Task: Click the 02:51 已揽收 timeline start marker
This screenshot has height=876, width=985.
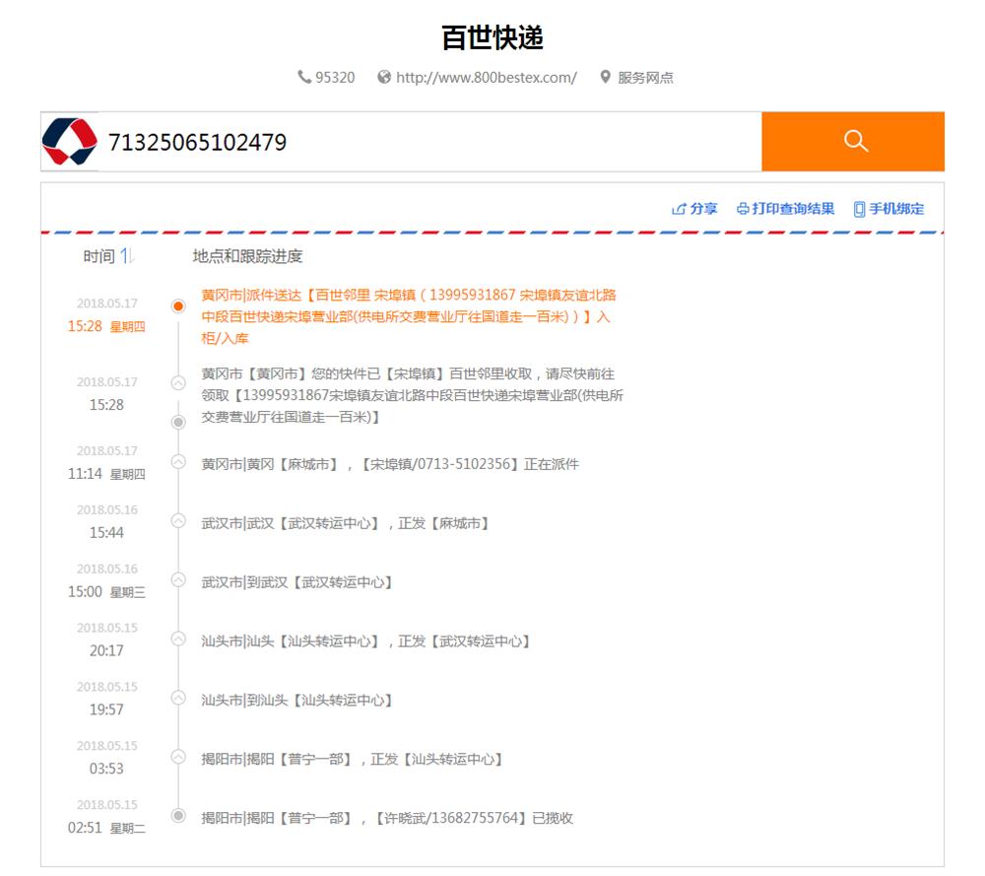Action: click(178, 815)
